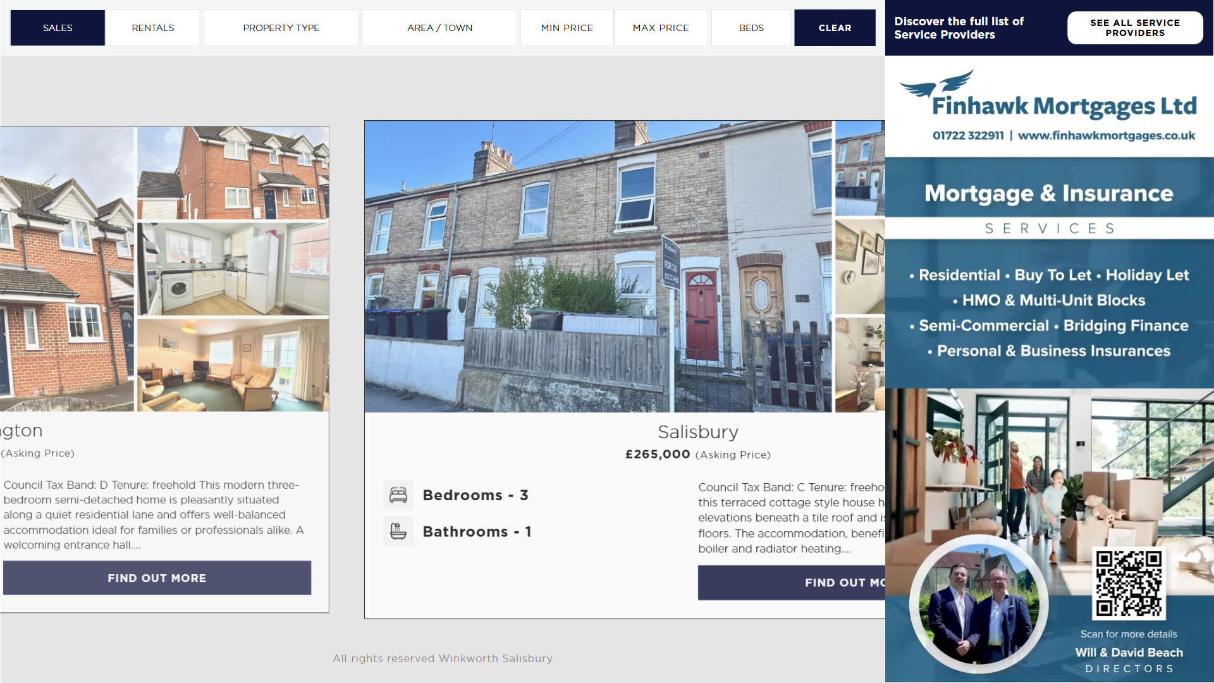The height and width of the screenshot is (683, 1214).
Task: Select the SALES tab
Action: pyautogui.click(x=58, y=28)
